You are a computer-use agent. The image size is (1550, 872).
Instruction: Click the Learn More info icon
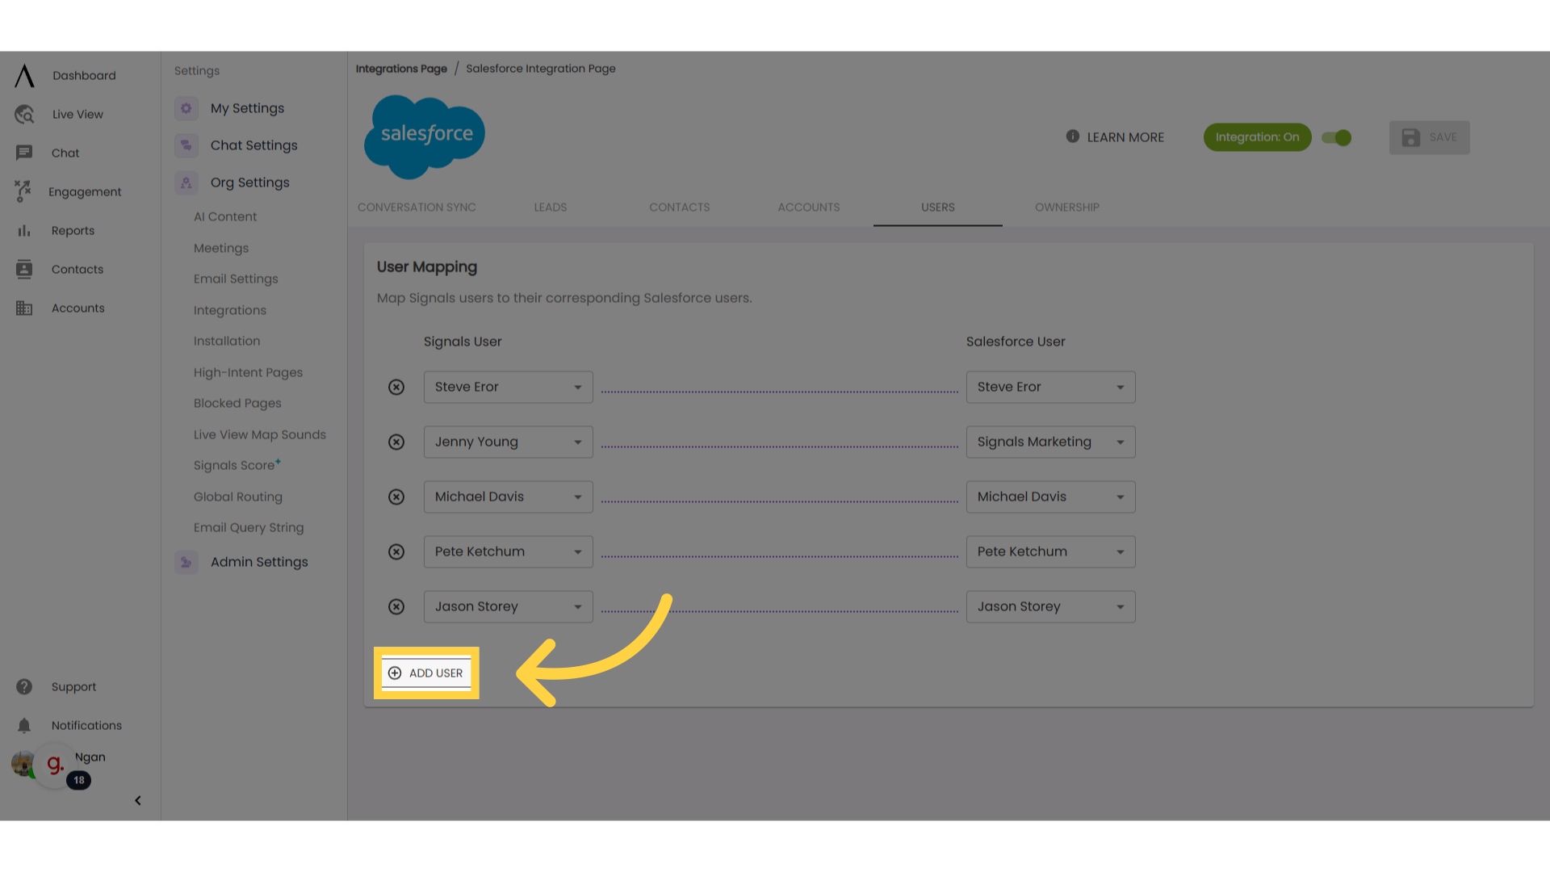pos(1073,136)
